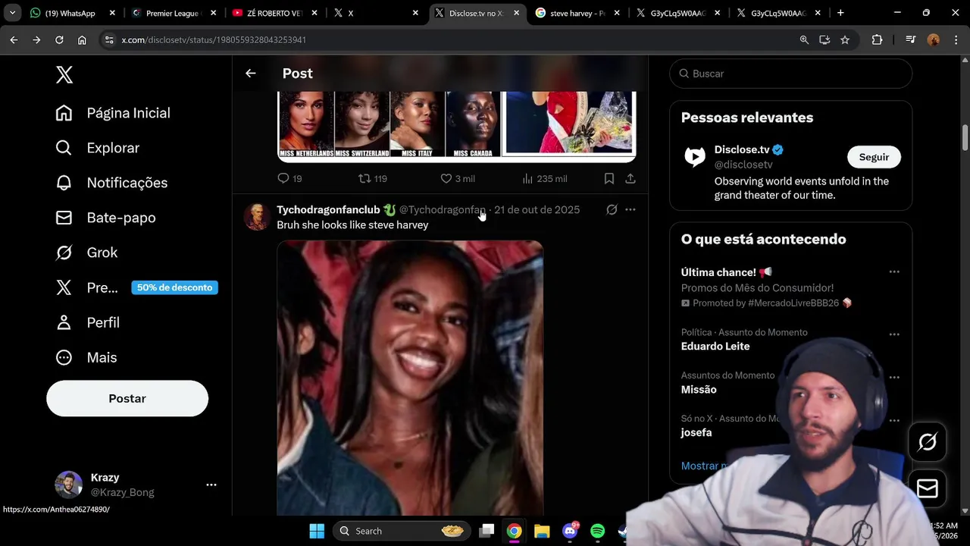Viewport: 970px width, 546px height.
Task: Click the share icon on the post
Action: pos(630,178)
